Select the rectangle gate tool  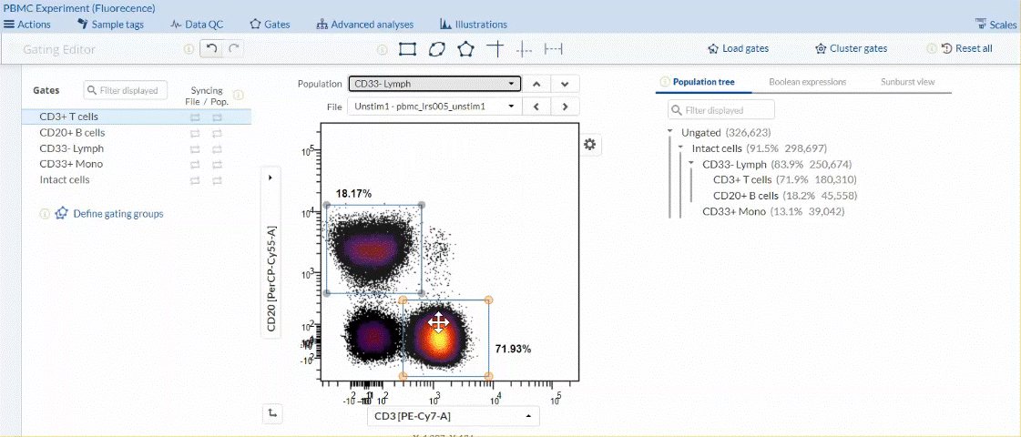pyautogui.click(x=407, y=48)
